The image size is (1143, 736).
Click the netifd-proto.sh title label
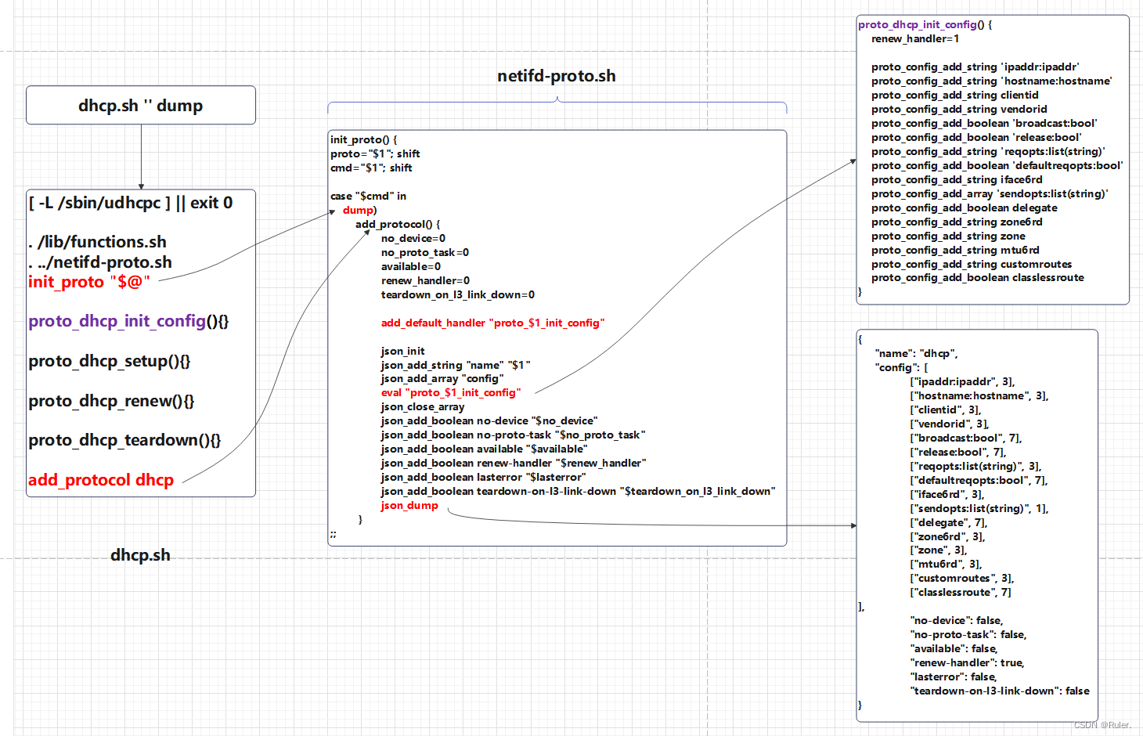click(556, 76)
